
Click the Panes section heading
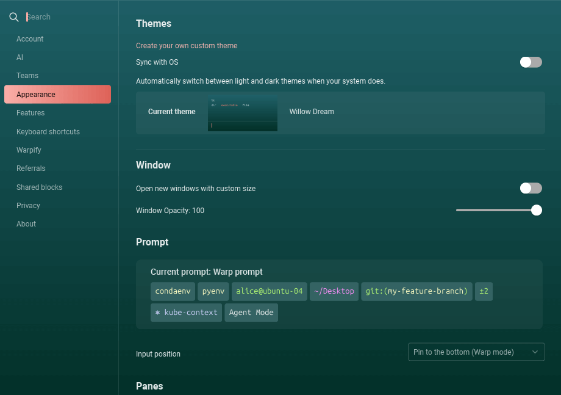149,386
